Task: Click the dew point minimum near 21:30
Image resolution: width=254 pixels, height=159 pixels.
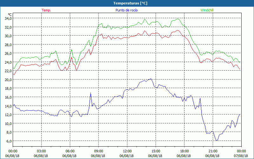Action: 217,140
